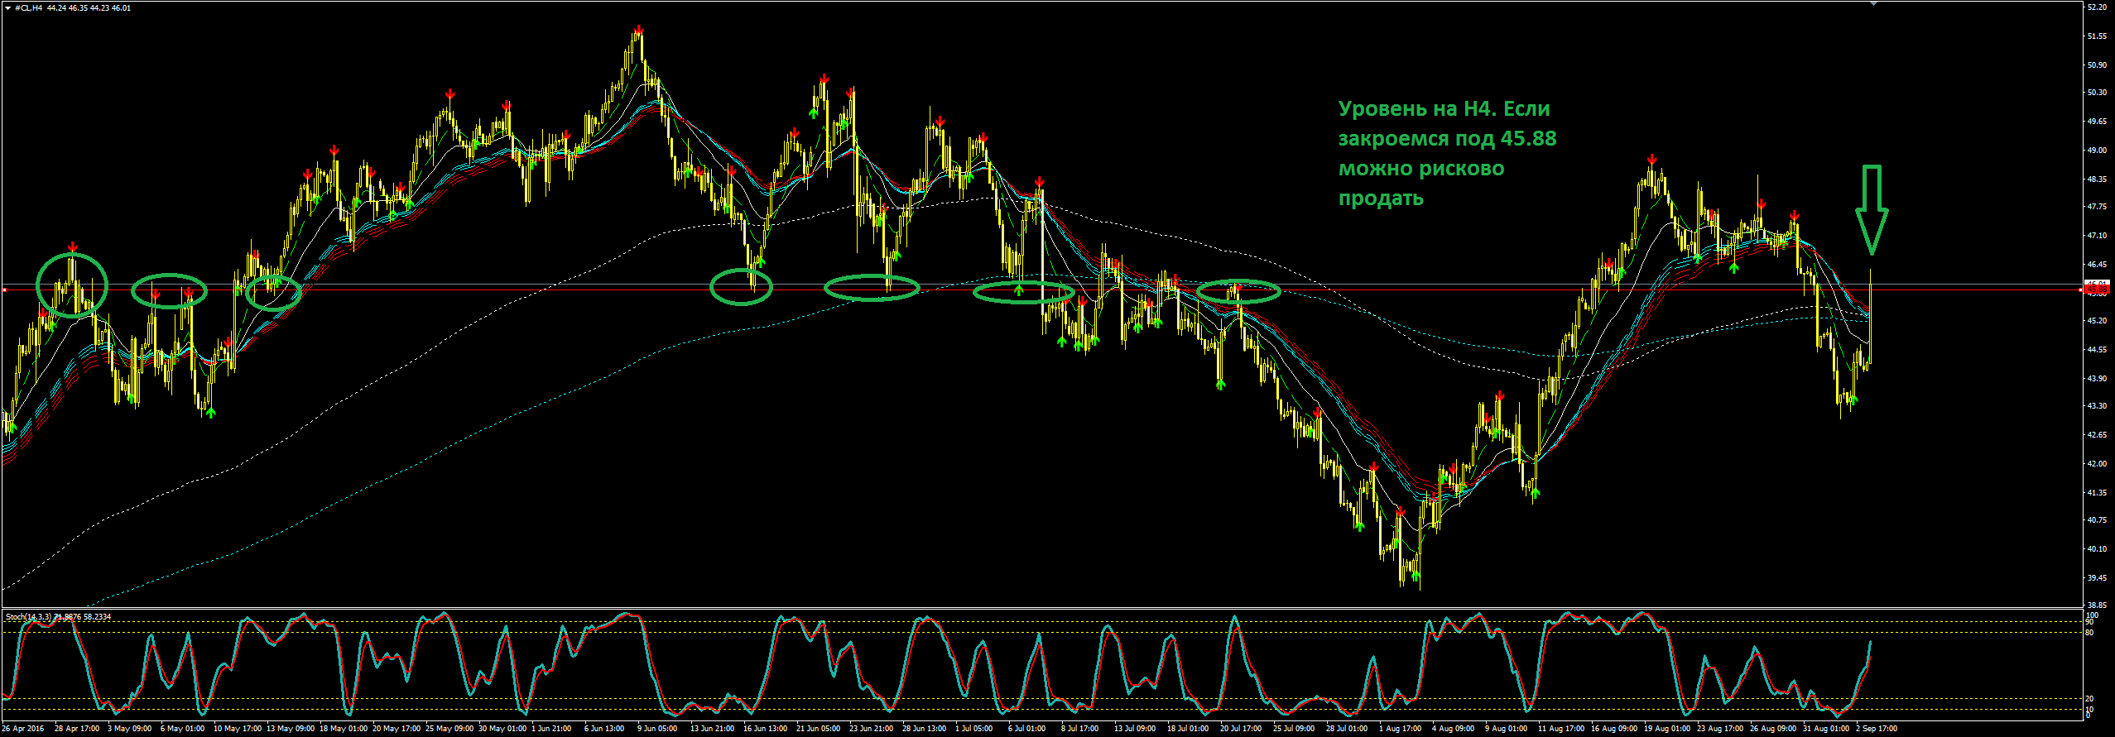The height and width of the screenshot is (737, 2115).
Task: Click the 40.75 price scale label
Action: coord(2096,520)
